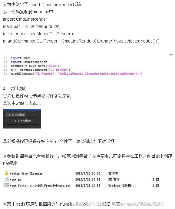
Task: Select test_Write1_x1x1-100_FrameByFrame.bat file name
Action: (x=40, y=186)
